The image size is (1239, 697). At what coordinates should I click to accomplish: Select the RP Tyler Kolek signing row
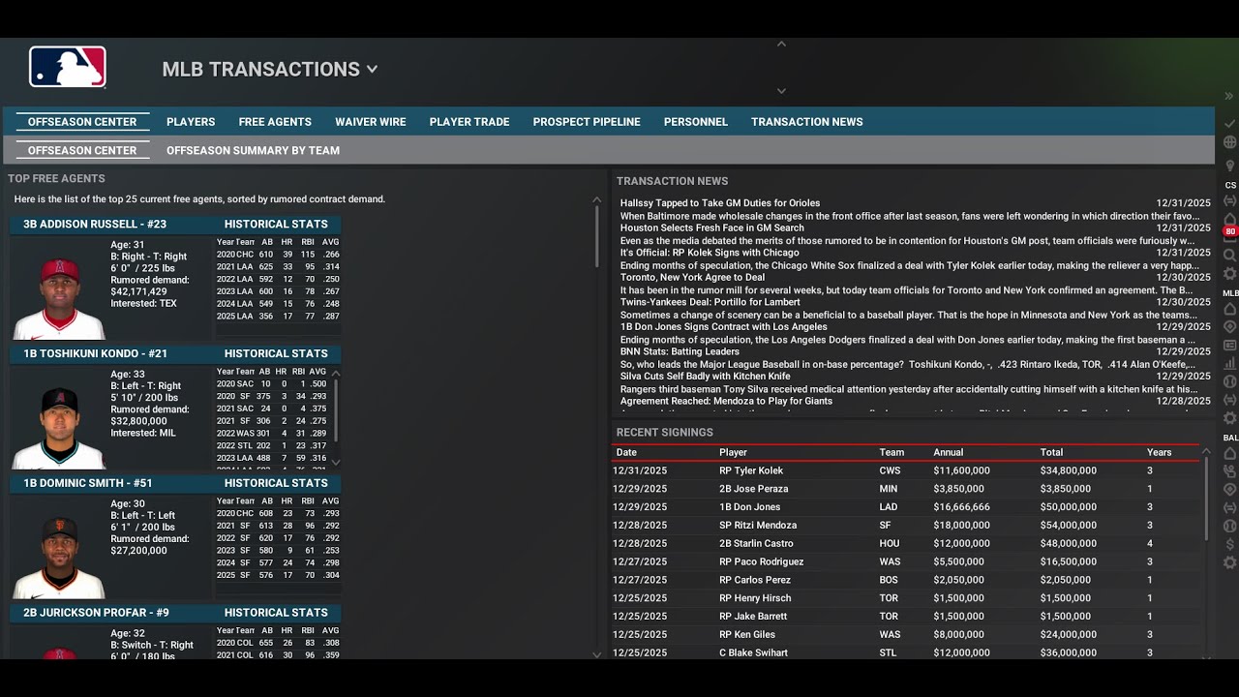[x=906, y=470]
